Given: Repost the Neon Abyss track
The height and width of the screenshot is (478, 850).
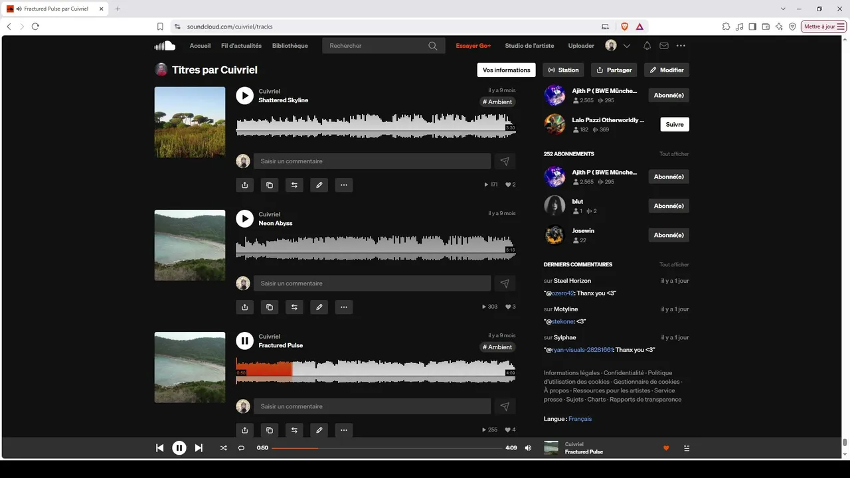Looking at the screenshot, I should tap(294, 307).
